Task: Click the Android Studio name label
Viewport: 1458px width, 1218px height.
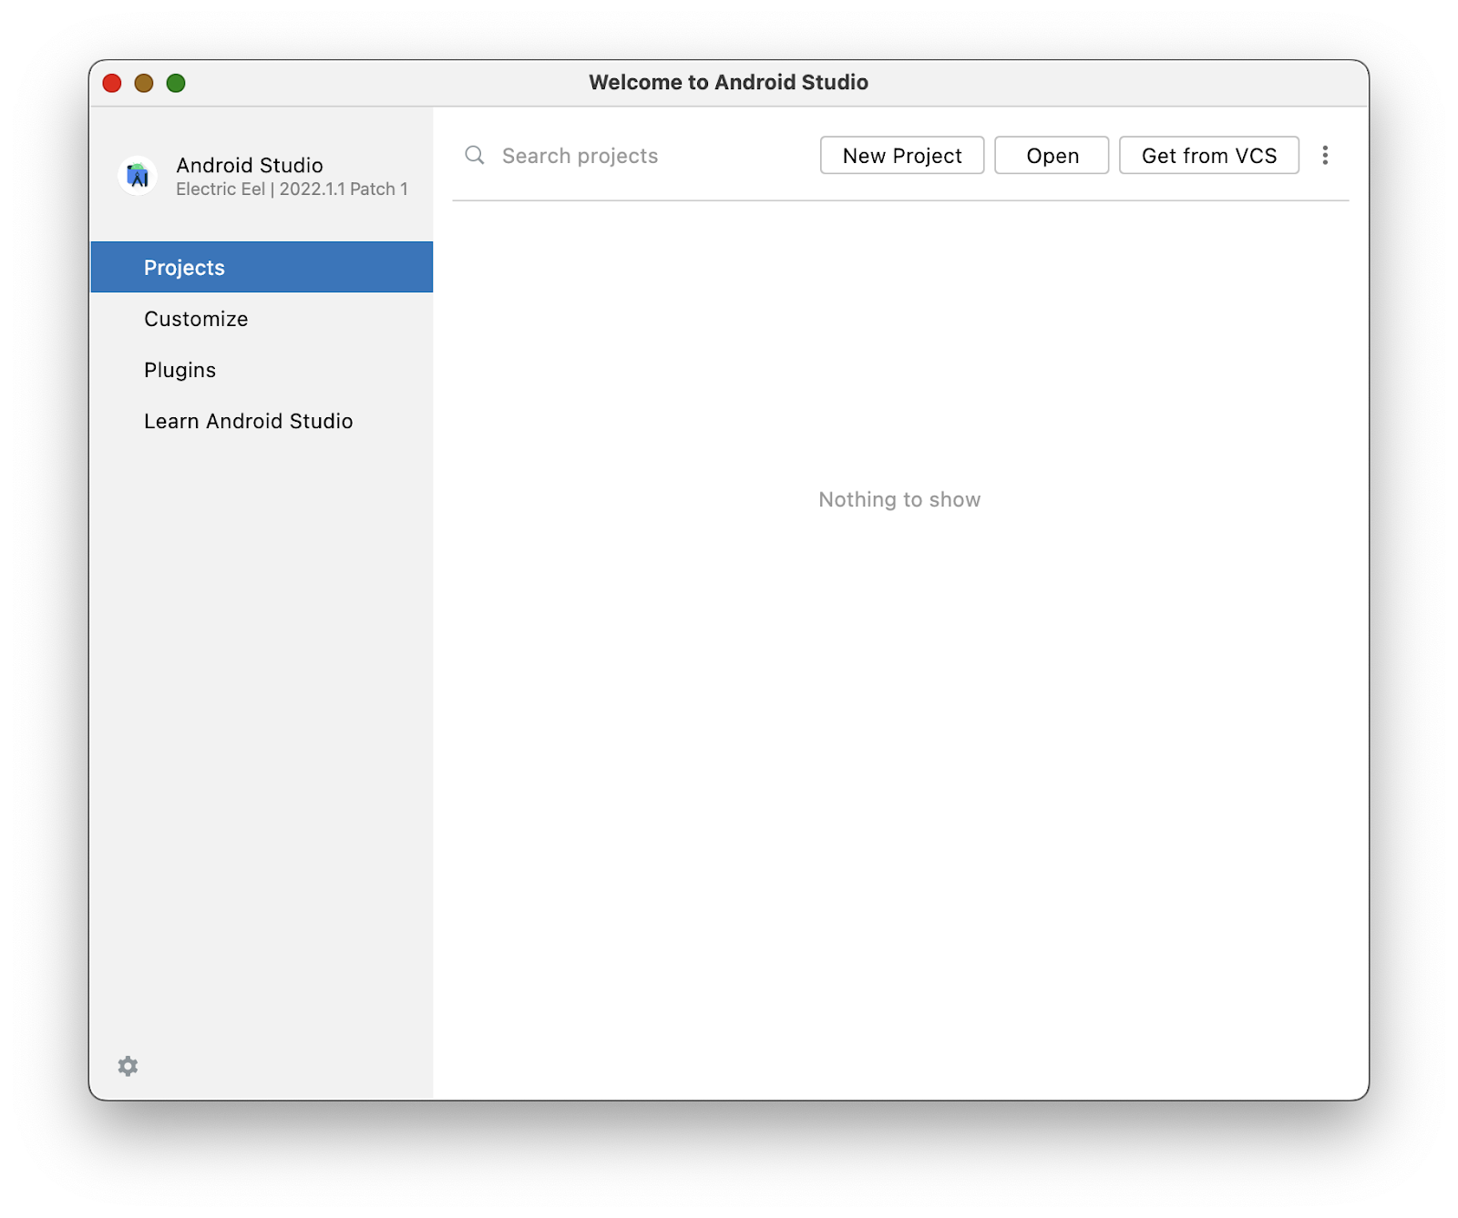Action: point(250,165)
